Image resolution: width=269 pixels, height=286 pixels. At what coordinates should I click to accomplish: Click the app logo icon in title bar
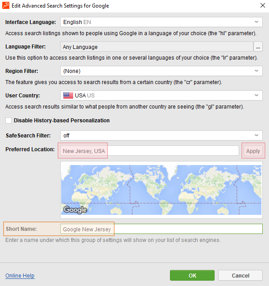(x=6, y=6)
